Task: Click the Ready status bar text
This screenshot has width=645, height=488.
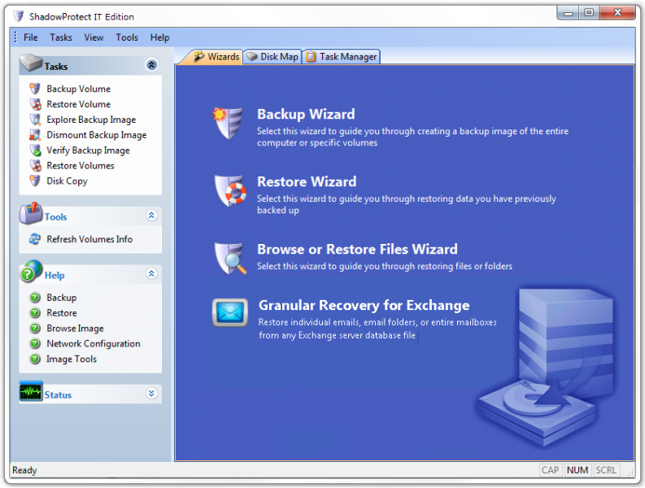Action: (24, 470)
